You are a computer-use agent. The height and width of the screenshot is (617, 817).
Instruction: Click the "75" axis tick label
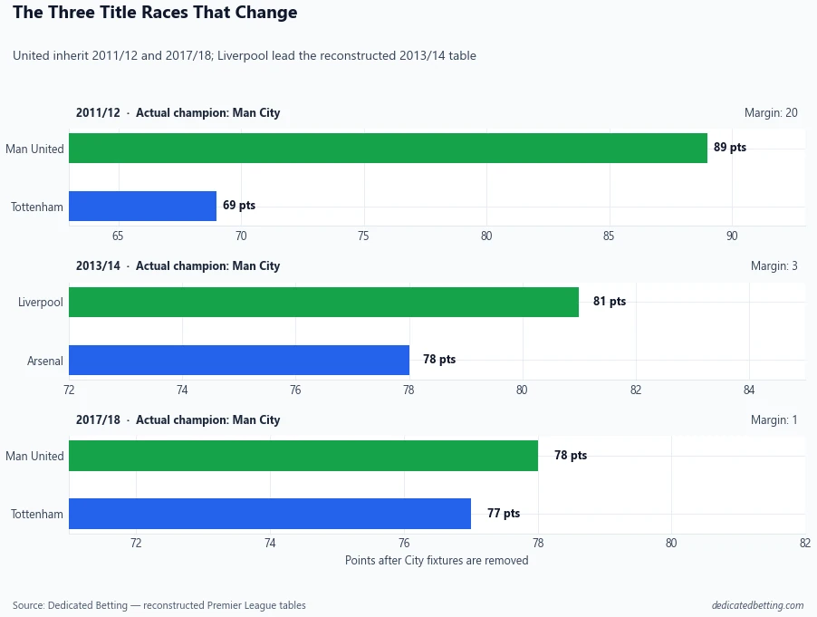click(363, 236)
